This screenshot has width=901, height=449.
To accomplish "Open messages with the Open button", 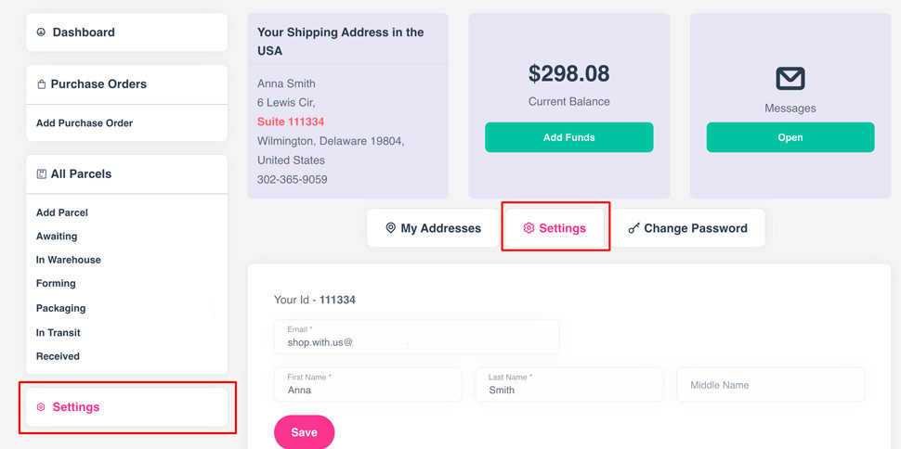I will 790,137.
